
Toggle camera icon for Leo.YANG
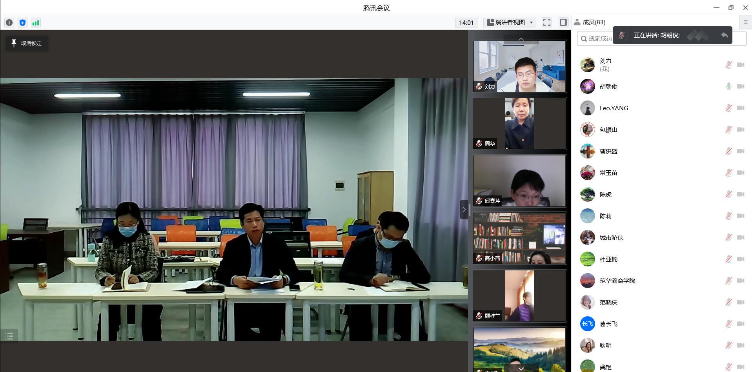(x=740, y=108)
